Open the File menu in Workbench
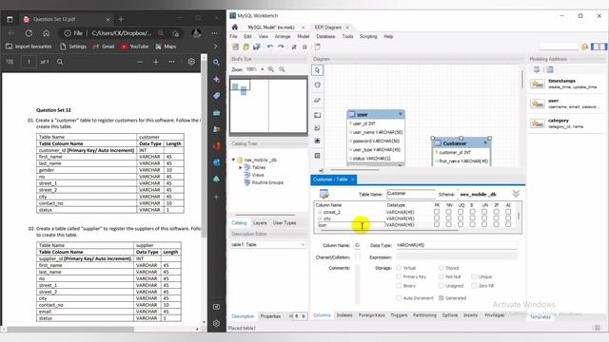 point(233,36)
